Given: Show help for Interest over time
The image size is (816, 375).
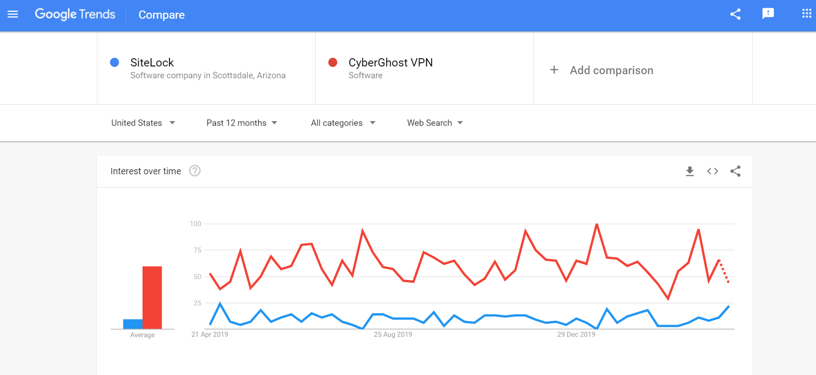Looking at the screenshot, I should 195,171.
